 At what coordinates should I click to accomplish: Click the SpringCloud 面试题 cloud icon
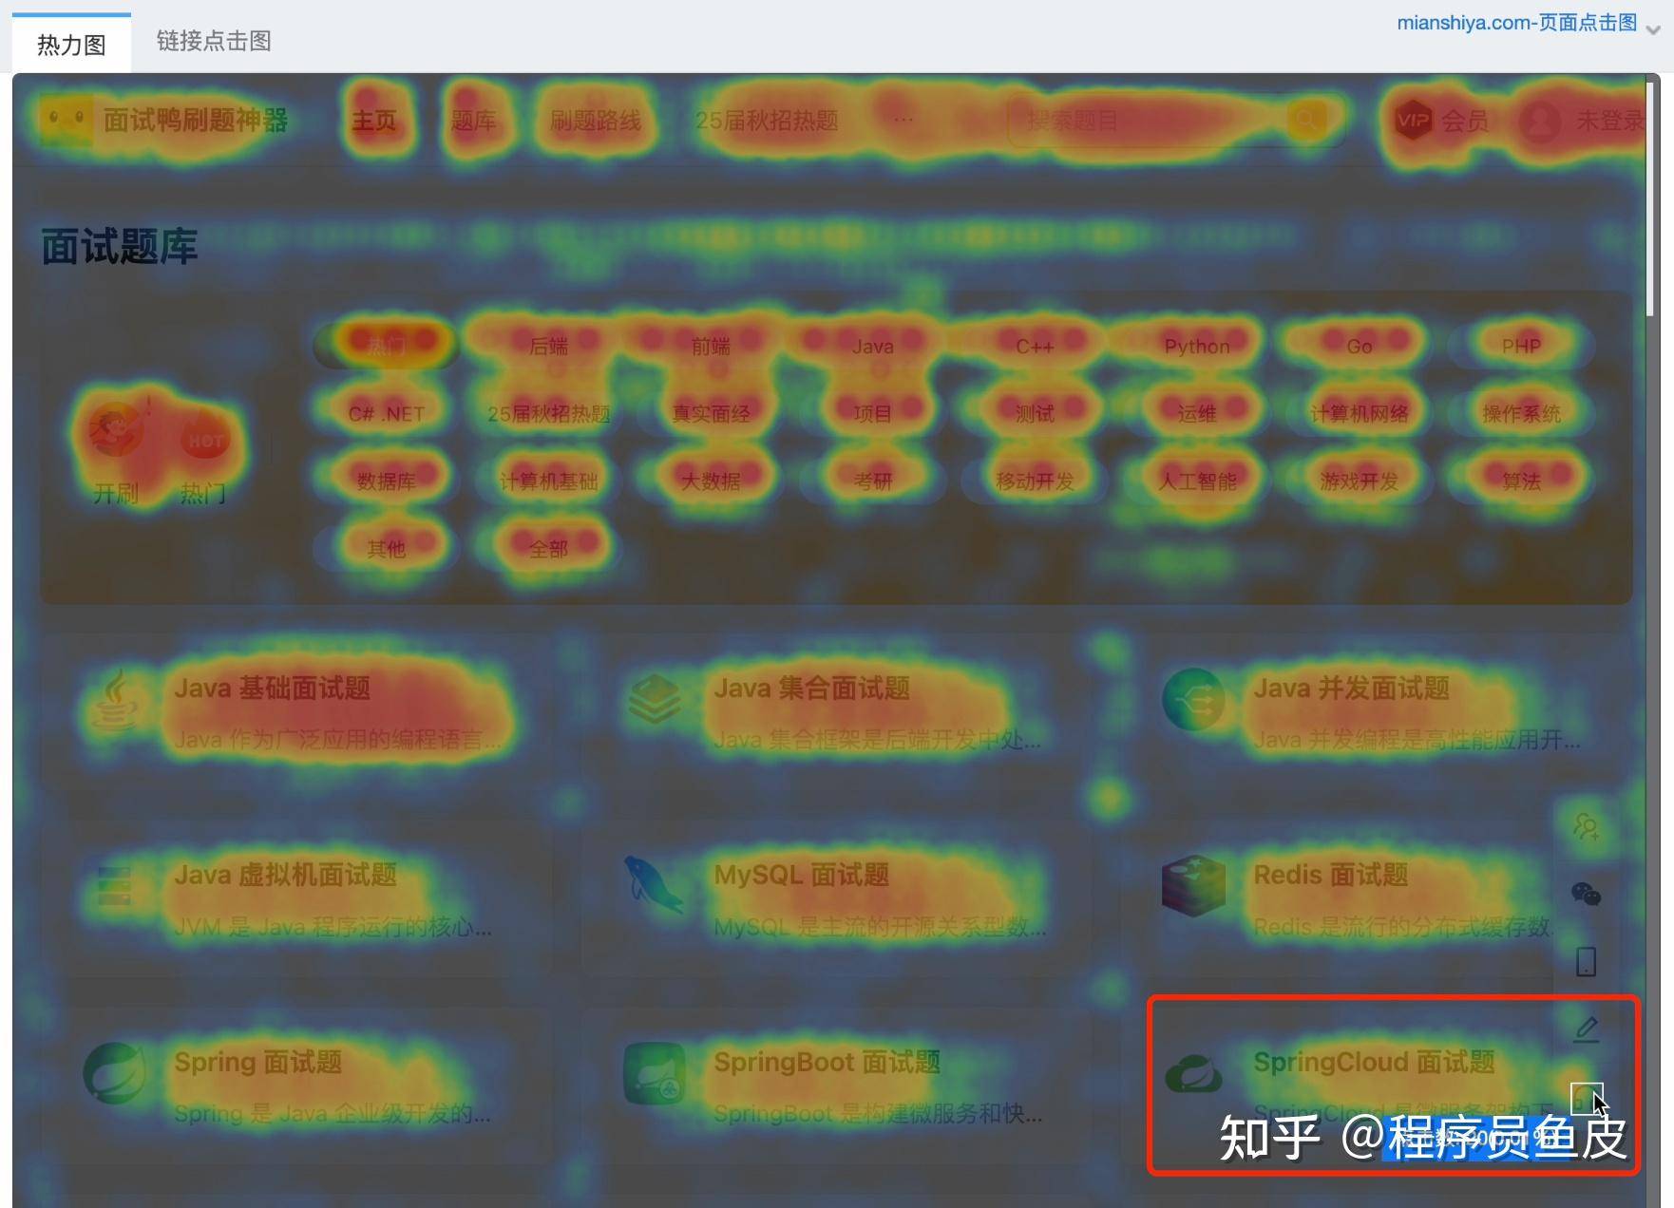1194,1074
